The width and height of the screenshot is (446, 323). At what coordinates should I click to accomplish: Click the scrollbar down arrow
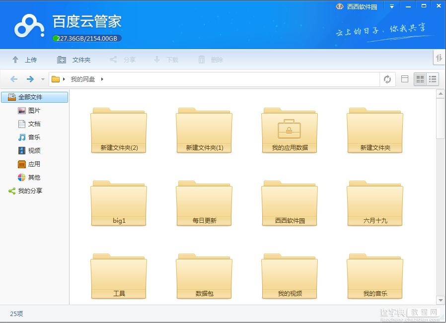click(441, 300)
